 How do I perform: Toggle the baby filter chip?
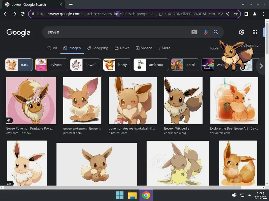tap(117, 65)
